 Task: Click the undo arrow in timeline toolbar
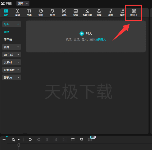pos(30,140)
